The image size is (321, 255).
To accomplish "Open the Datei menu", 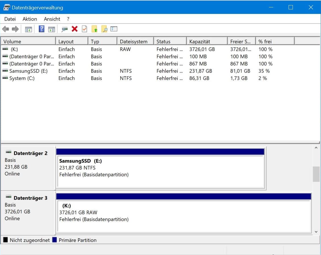I will 10,19.
